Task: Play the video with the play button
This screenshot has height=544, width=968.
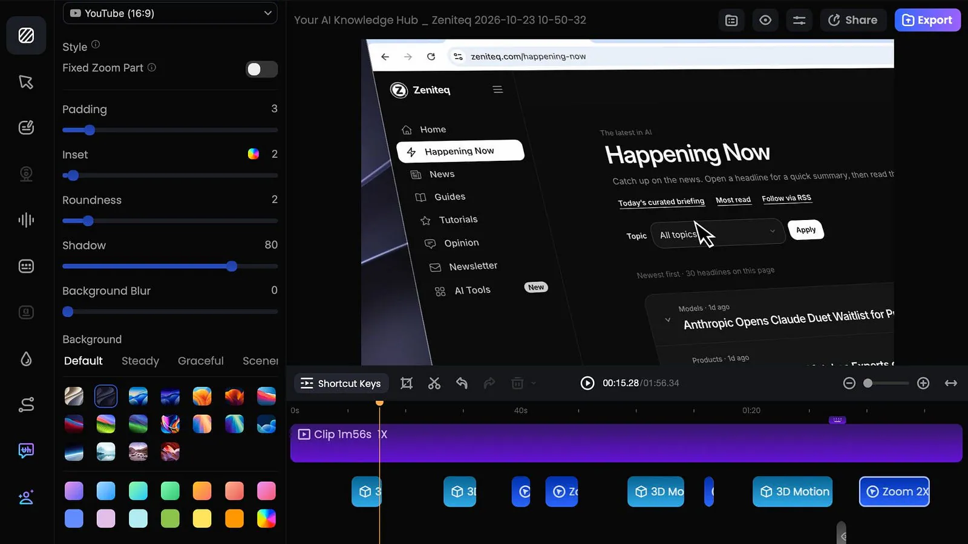Action: (x=587, y=383)
